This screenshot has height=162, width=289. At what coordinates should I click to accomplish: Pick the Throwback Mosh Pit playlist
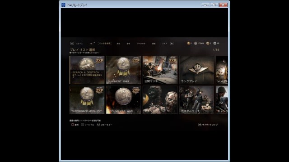[87, 100]
